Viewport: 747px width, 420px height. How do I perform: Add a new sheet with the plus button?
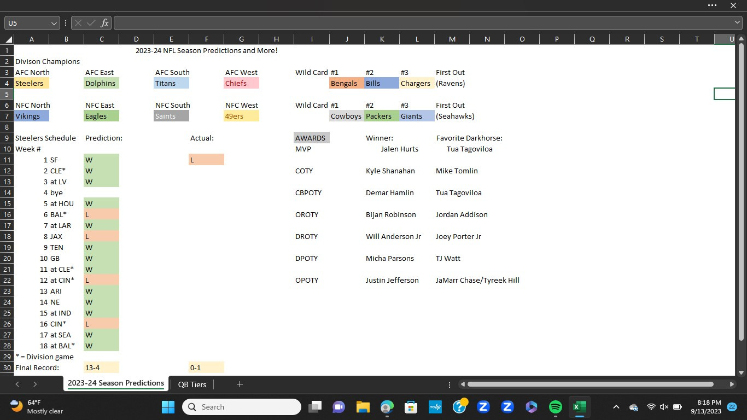pyautogui.click(x=240, y=384)
